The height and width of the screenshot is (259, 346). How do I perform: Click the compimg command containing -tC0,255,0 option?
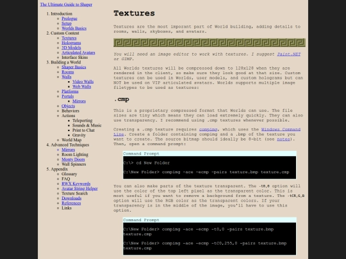(x=205, y=246)
